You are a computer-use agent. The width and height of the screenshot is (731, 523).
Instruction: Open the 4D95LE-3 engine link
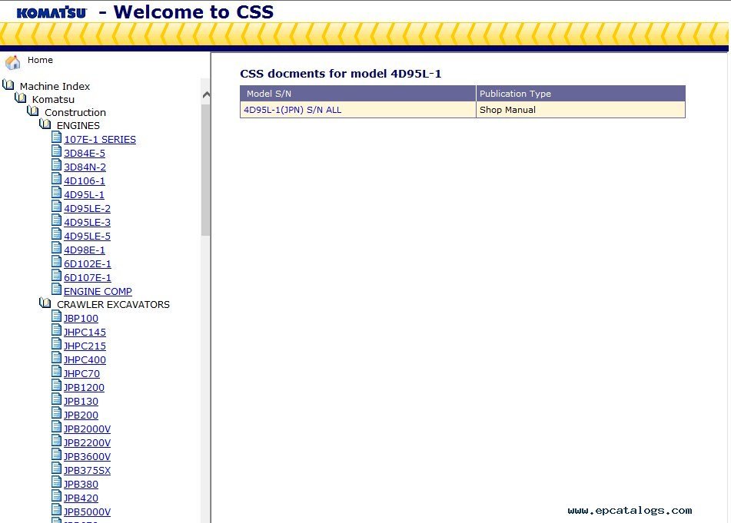coord(87,222)
